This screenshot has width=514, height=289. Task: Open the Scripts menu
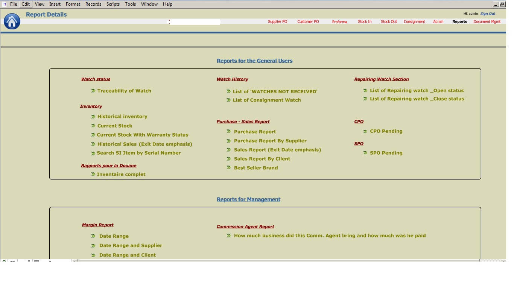coord(113,4)
